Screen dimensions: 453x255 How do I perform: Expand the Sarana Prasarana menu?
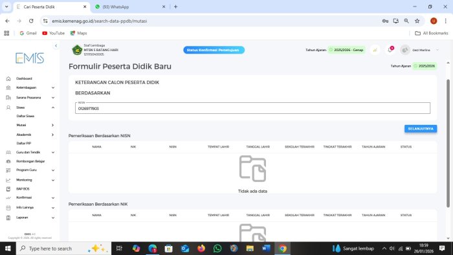[53, 98]
